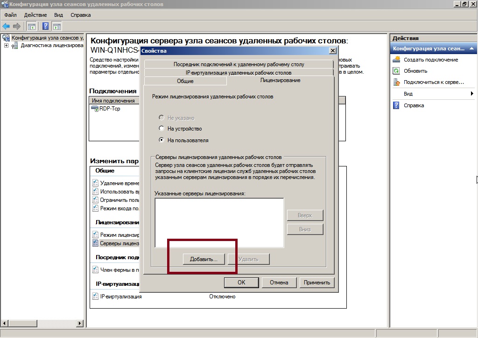Toggle the Actions pane toolbar icon
Viewport: 478px width, 338px height.
point(57,26)
